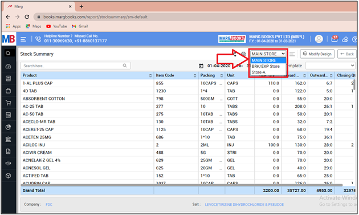The width and height of the screenshot is (359, 215).
Task: Open the handshake icon in the sidebar
Action: tap(8, 164)
